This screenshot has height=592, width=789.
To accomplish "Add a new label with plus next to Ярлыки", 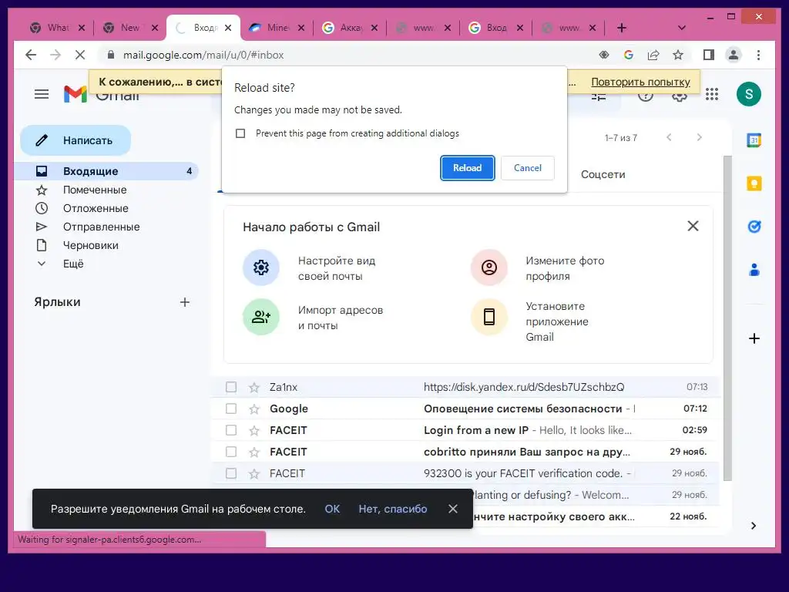I will click(185, 302).
